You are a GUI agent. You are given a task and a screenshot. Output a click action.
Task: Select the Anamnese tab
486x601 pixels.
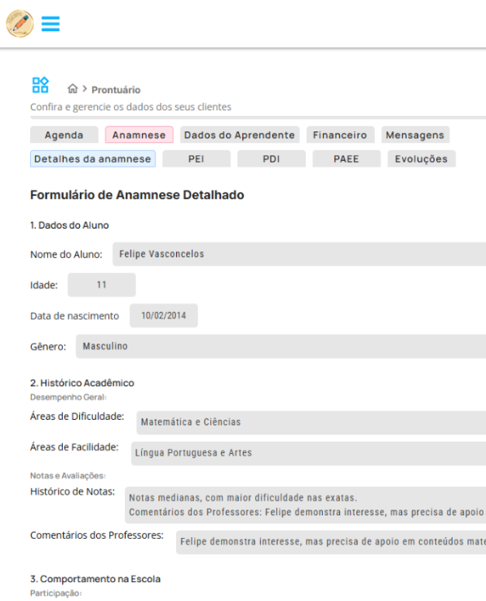139,135
